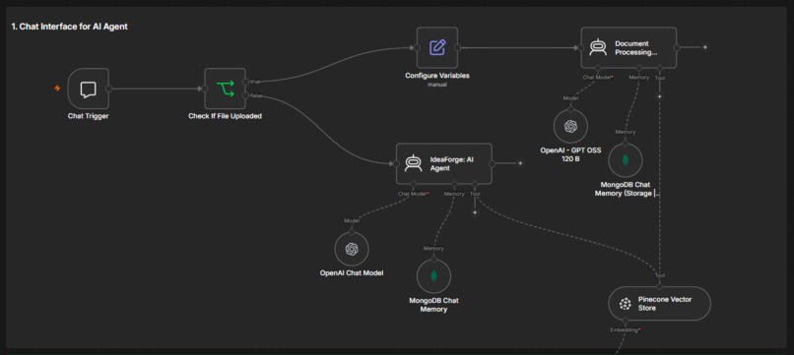
Task: Click the true output of Check If File Uploaded
Action: (245, 82)
